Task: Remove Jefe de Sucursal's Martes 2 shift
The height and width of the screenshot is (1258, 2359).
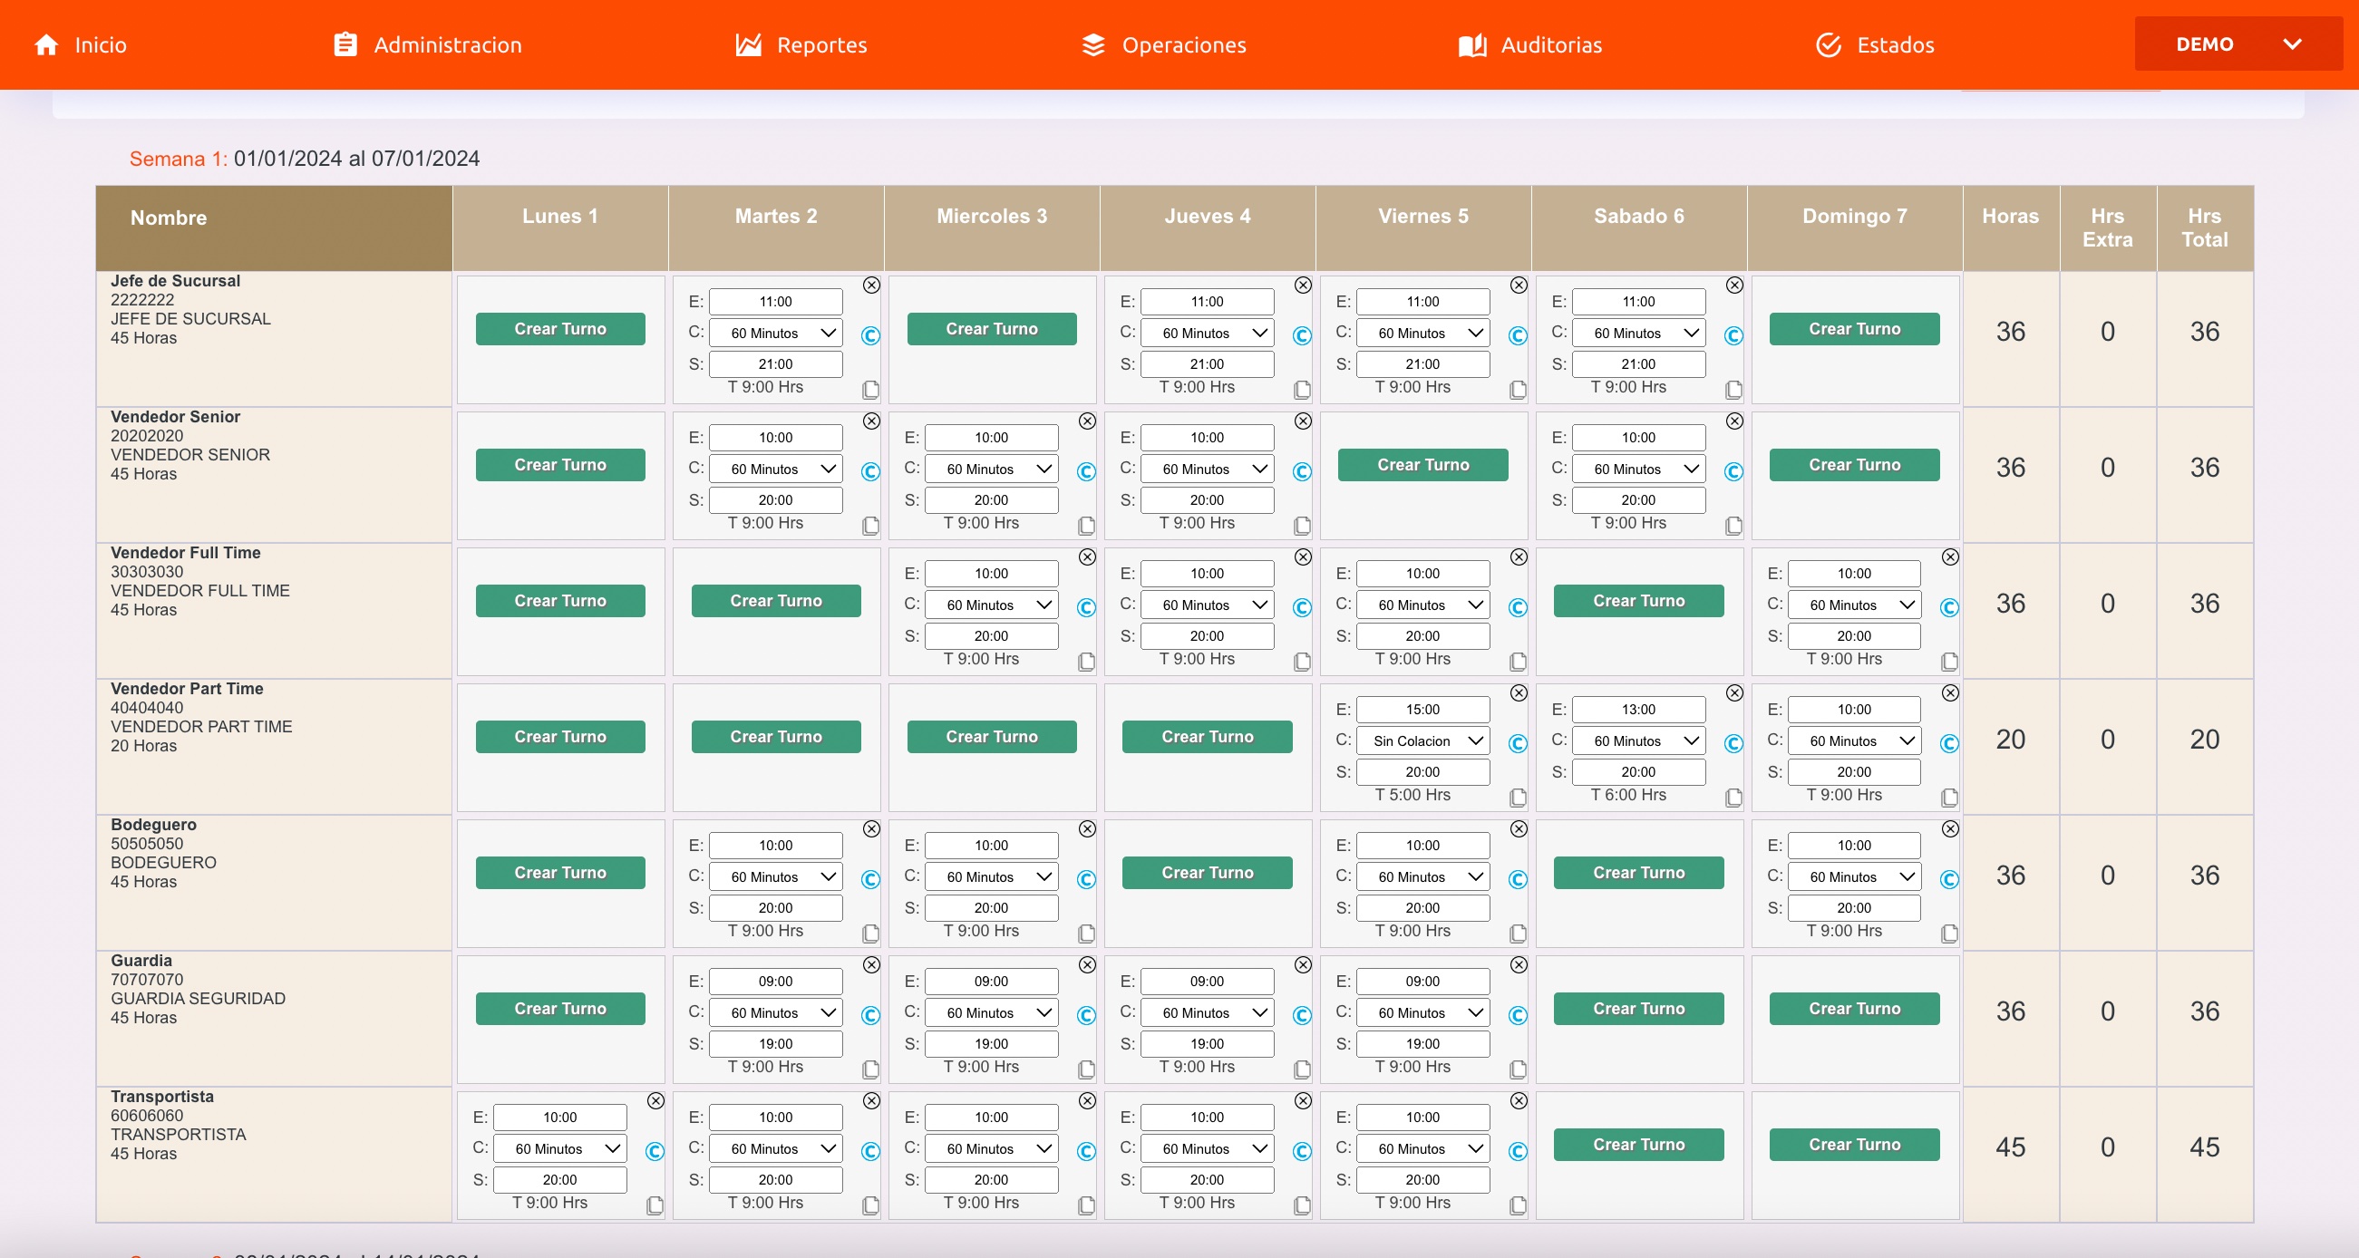Action: 871,285
